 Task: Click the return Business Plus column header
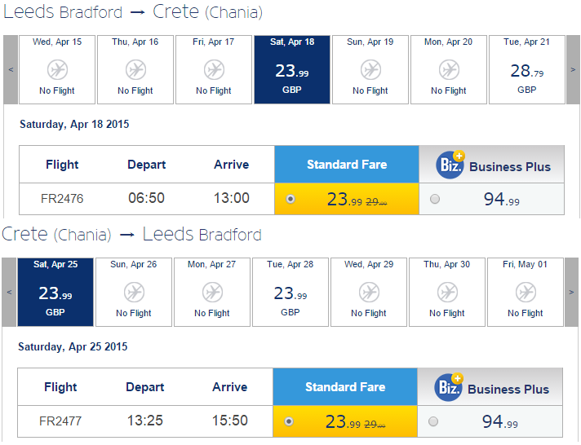(490, 387)
